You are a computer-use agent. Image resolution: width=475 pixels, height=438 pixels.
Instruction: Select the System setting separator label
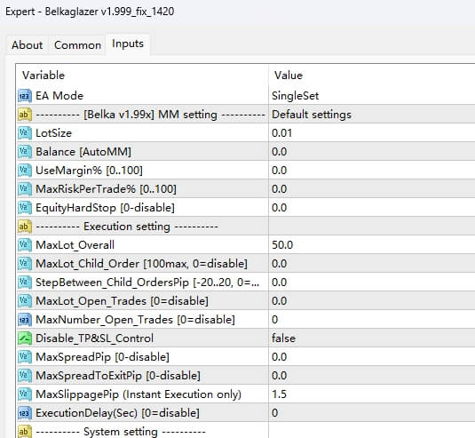click(121, 431)
